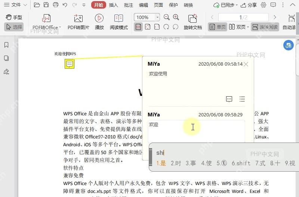Viewport: 299px width, 197px height.
Task: Click the zoom out magnifier
Action: (166, 17)
